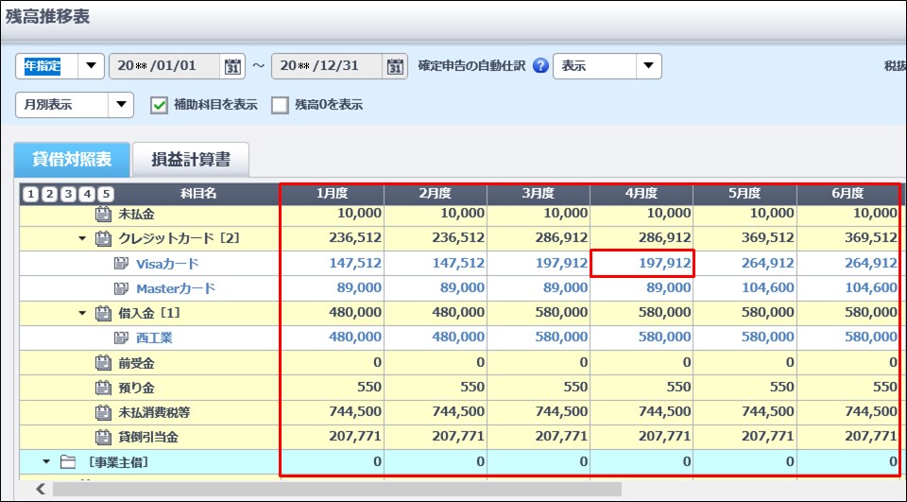The image size is (907, 502).
Task: Click the scrollbar left arrow
Action: coord(40,490)
